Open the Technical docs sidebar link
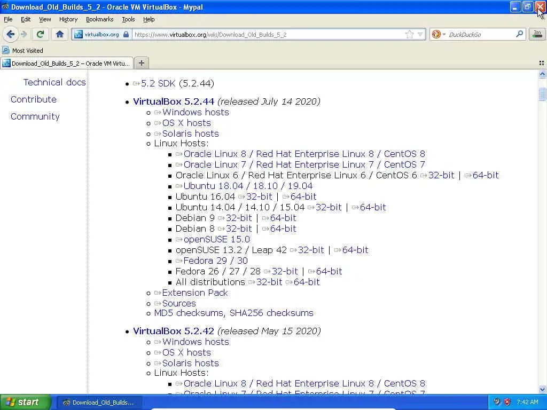Screen dimensions: 547x410 tap(54, 82)
